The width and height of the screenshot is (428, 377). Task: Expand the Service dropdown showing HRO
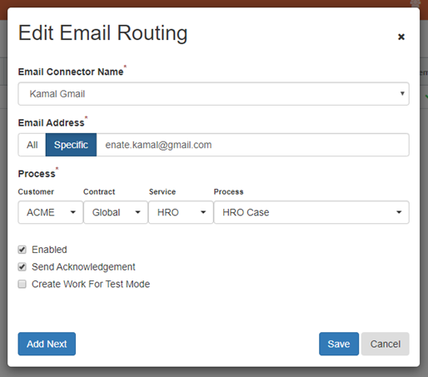click(181, 212)
